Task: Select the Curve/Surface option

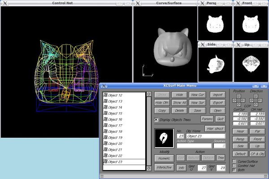Action: tap(234, 162)
